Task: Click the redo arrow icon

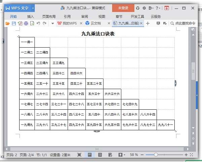Action: (44, 23)
